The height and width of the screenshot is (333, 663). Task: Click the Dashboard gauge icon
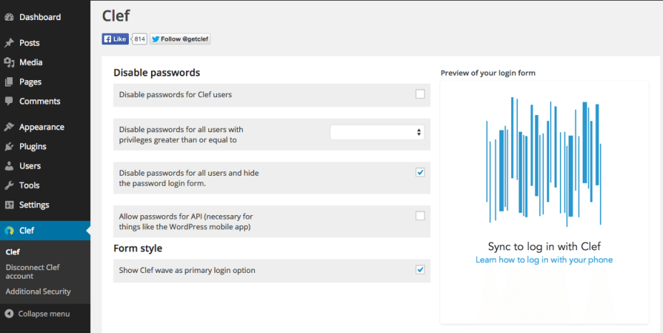9,17
